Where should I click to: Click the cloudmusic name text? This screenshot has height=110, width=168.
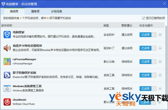point(20,100)
